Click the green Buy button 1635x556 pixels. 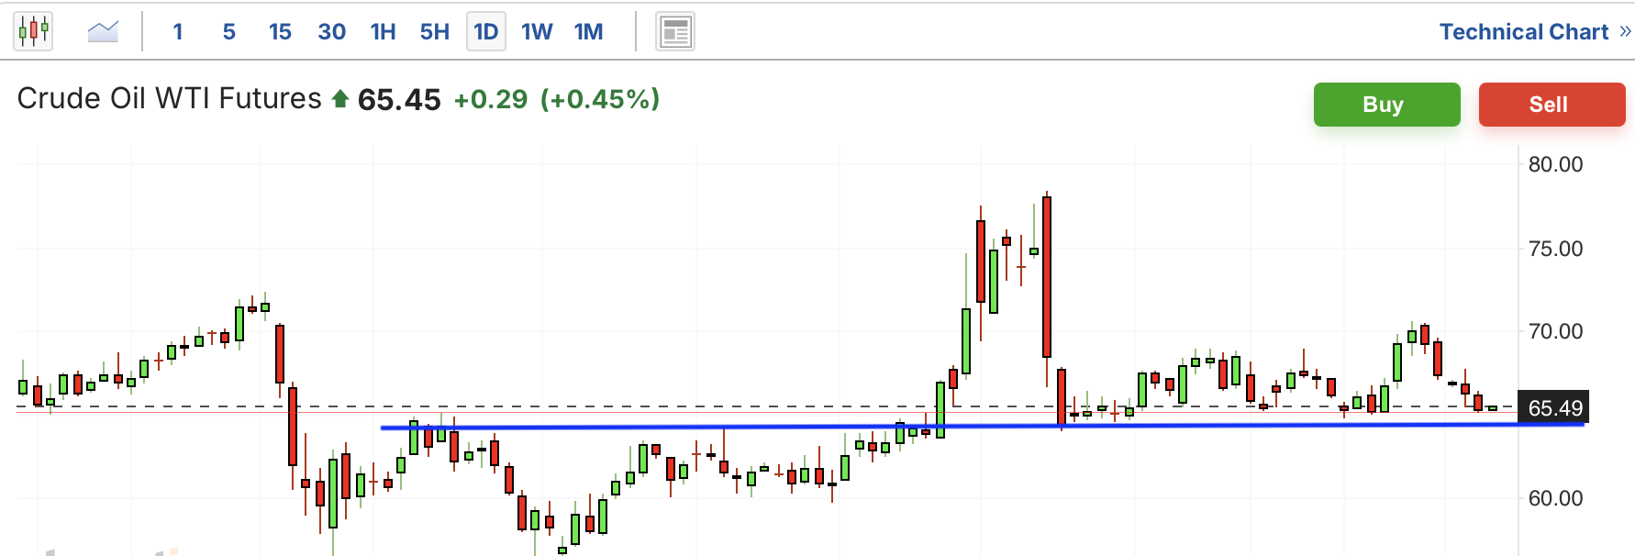click(x=1386, y=105)
